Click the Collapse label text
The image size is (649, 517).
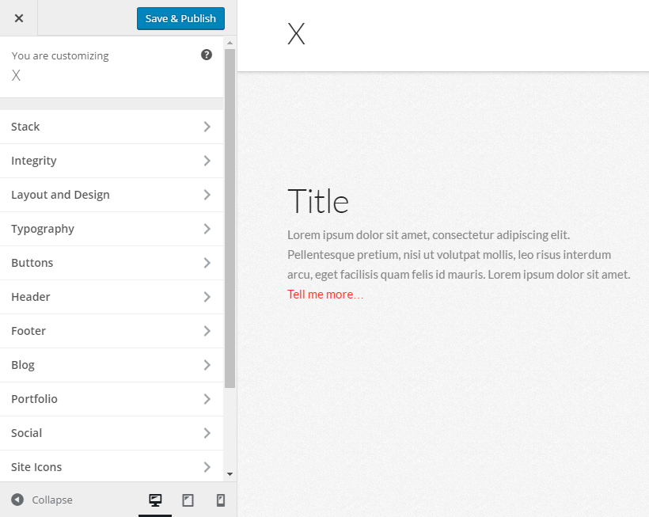pos(52,500)
